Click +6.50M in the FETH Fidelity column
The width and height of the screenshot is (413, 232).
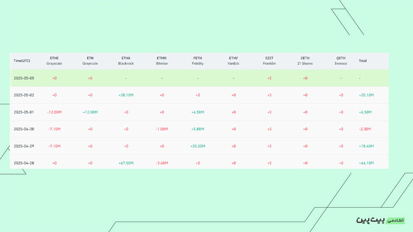coord(198,112)
